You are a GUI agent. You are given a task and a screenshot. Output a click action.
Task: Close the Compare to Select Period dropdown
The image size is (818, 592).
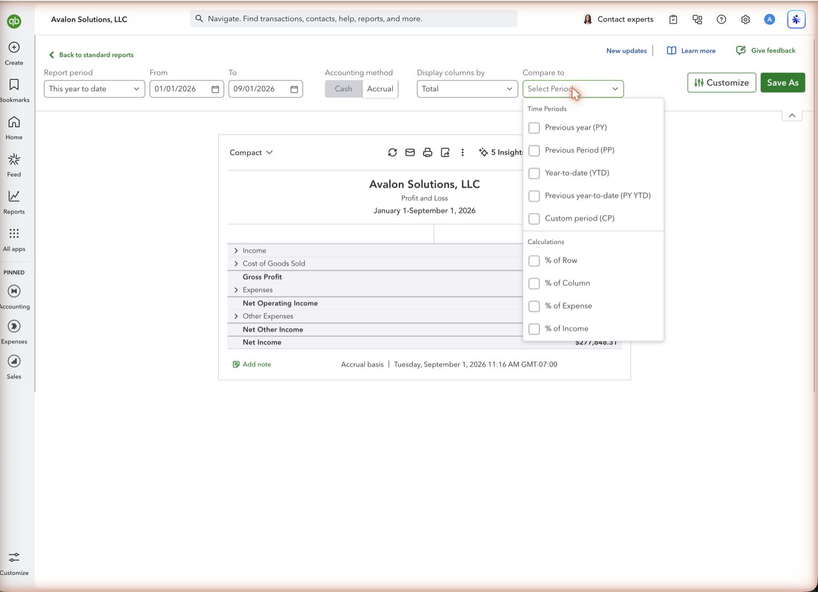[573, 89]
